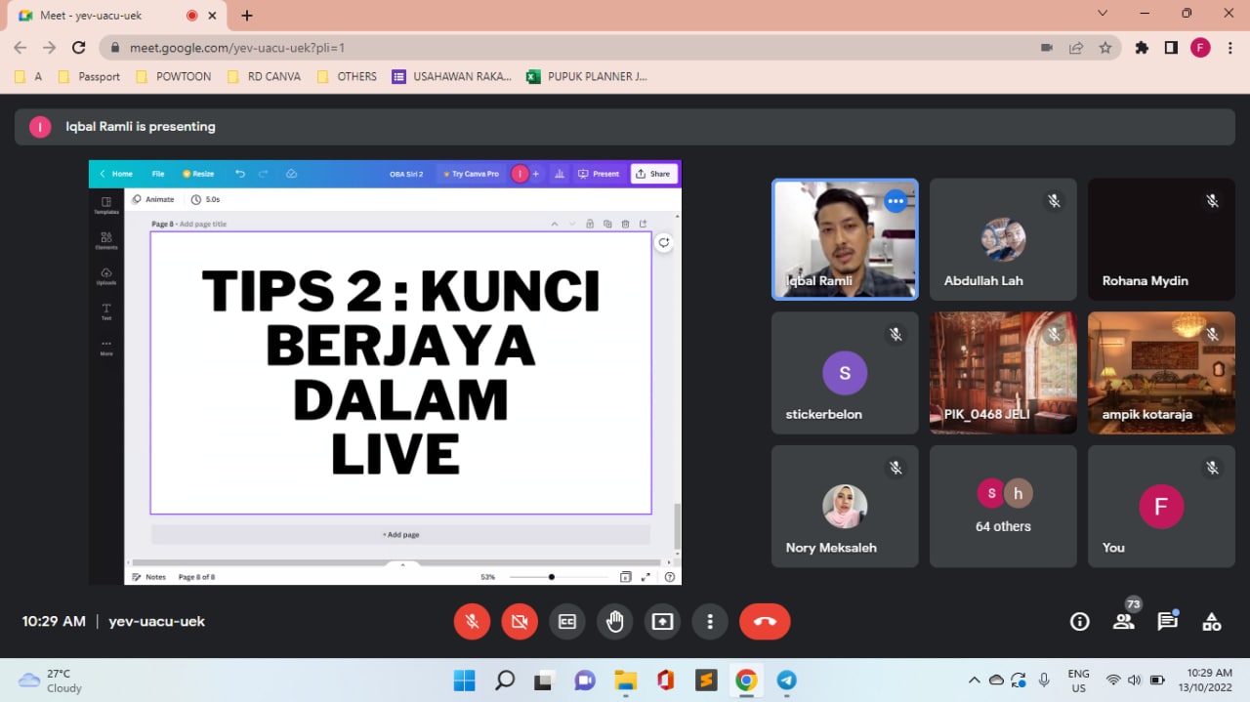Unmute the microphone
1250x702 pixels.
click(x=472, y=622)
